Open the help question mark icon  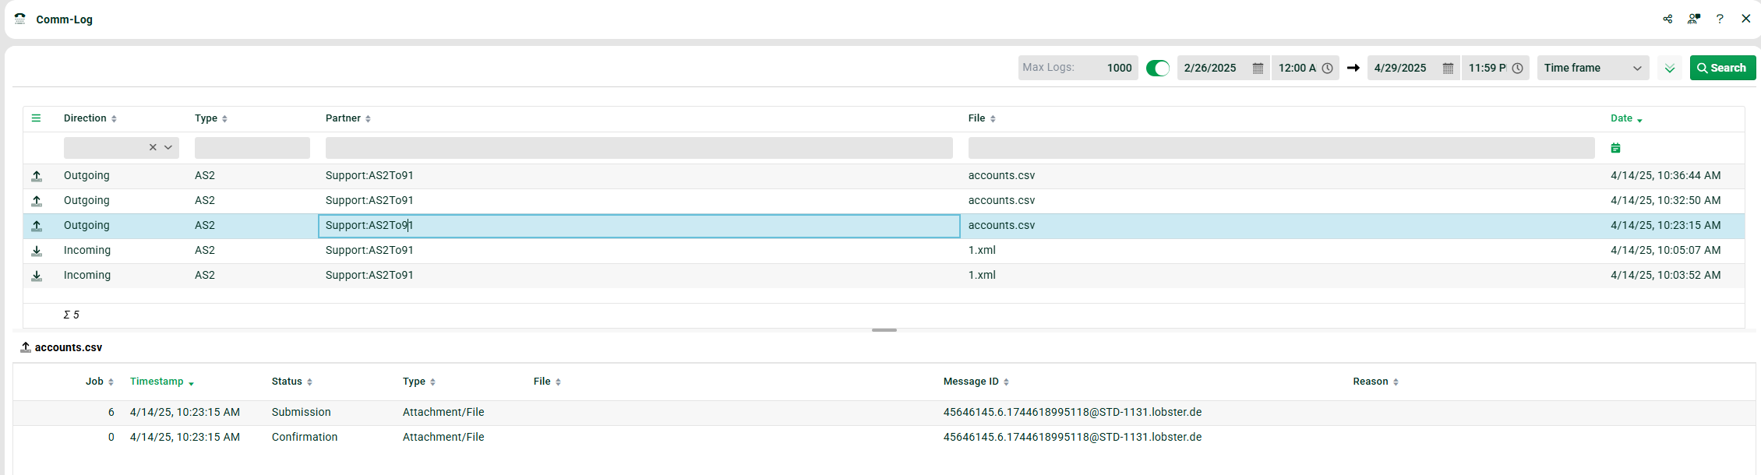(x=1720, y=19)
